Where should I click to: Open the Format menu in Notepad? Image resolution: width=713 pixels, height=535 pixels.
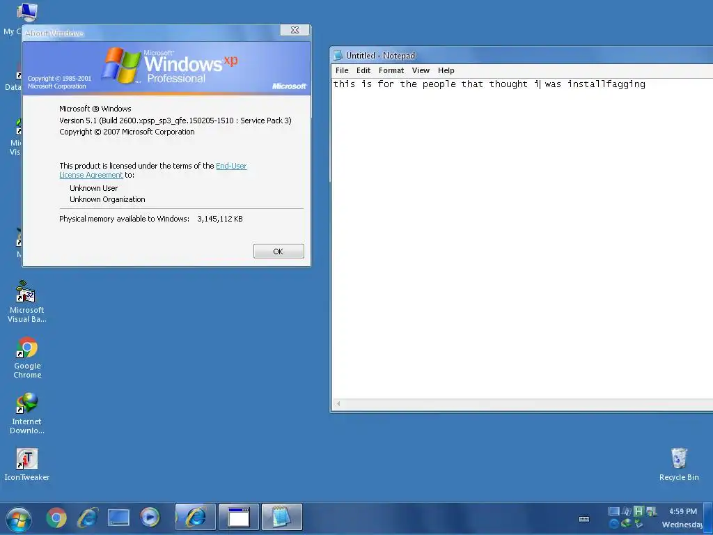click(x=391, y=70)
